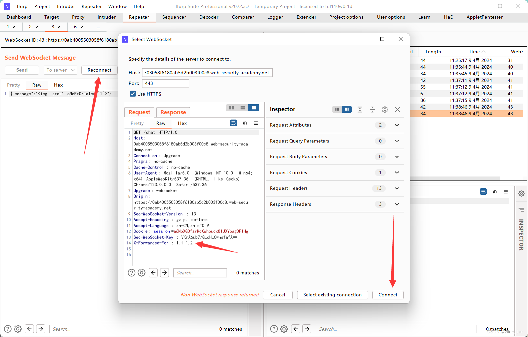Open gear icon in left Repeater search bar
Screen dimensions: 528x337
coord(18,329)
